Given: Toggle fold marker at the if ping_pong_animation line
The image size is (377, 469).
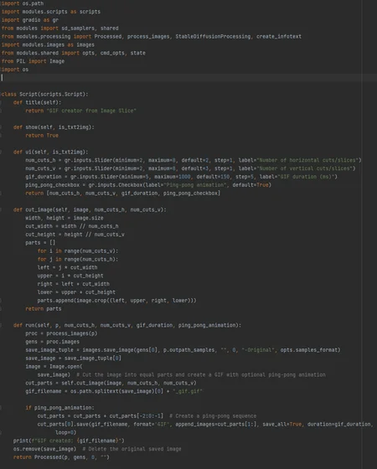Looking at the screenshot, I should point(1,408).
